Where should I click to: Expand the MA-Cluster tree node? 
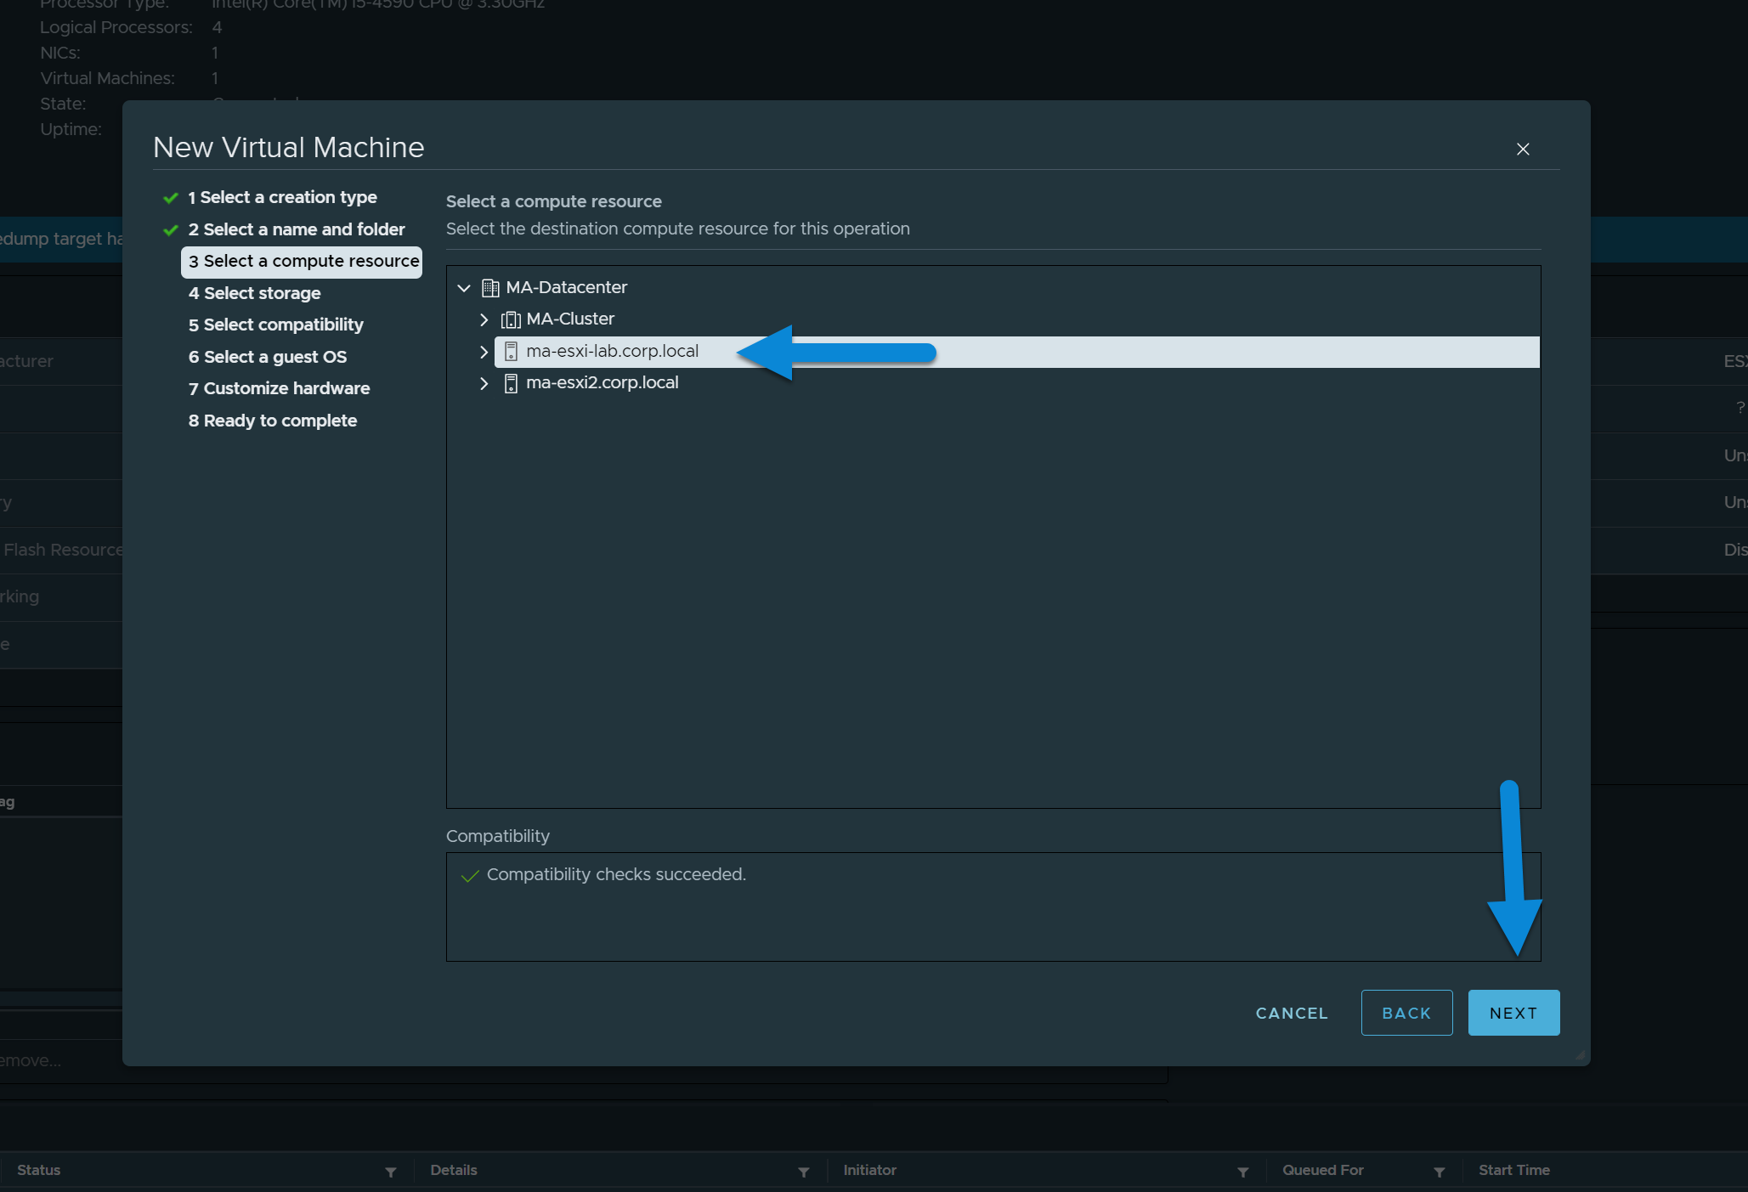coord(484,319)
